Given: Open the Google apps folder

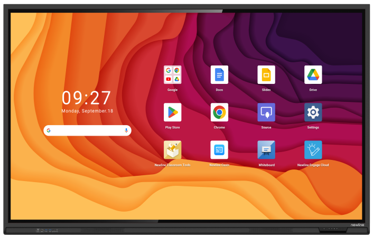Looking at the screenshot, I should [x=172, y=75].
